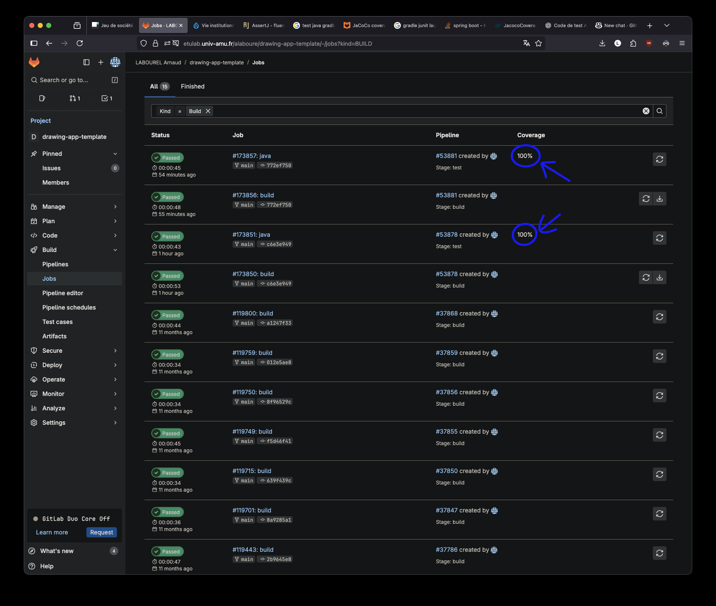Open the merge requests counter icon
The height and width of the screenshot is (606, 716).
point(75,98)
